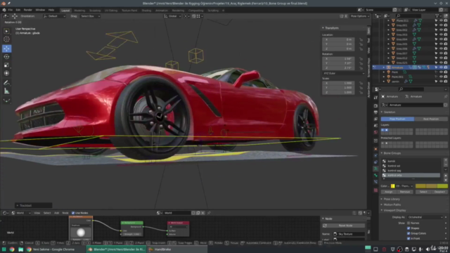The image size is (450, 253).
Task: Switch to the Shading workspace tab
Action: coord(146,11)
